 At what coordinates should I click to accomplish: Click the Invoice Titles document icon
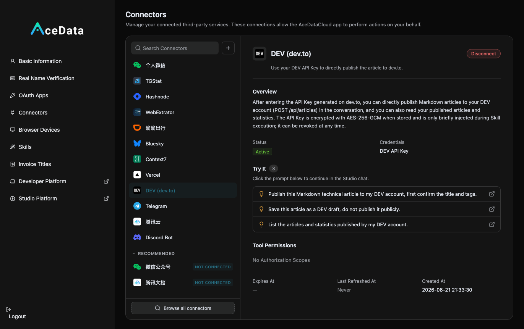tap(13, 164)
